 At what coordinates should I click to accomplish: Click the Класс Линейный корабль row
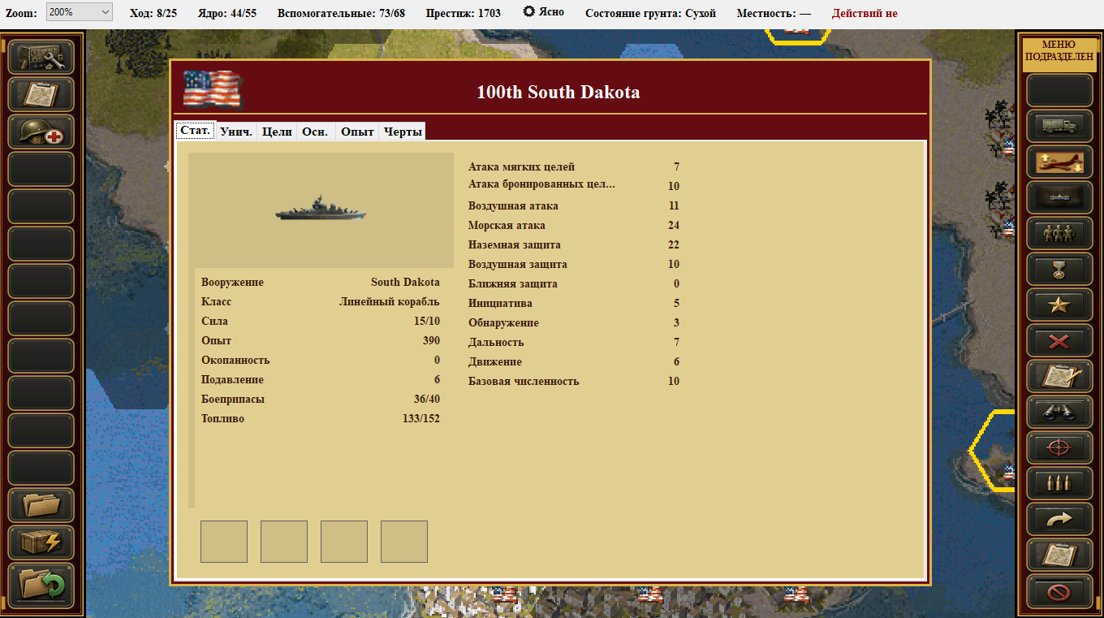[321, 302]
